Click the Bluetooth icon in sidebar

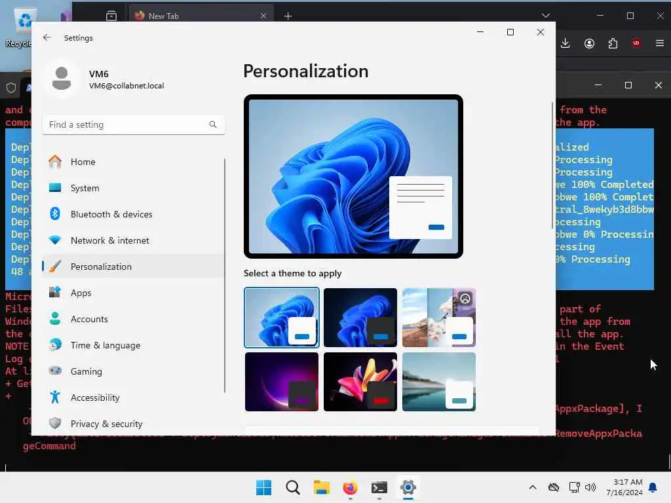55,214
